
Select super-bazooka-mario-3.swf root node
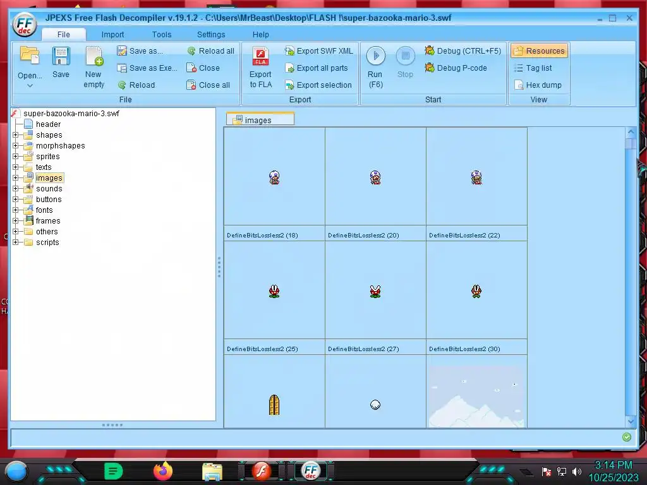71,114
